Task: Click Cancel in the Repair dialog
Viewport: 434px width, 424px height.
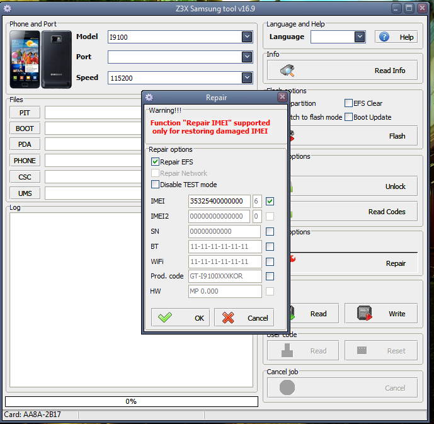Action: click(x=244, y=318)
